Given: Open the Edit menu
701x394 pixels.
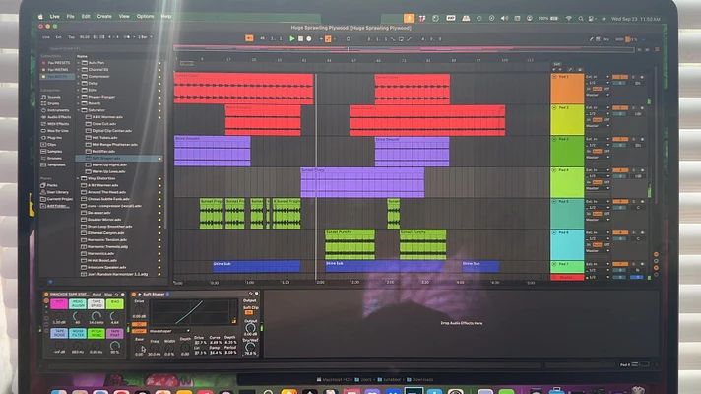Looking at the screenshot, I should [86, 16].
